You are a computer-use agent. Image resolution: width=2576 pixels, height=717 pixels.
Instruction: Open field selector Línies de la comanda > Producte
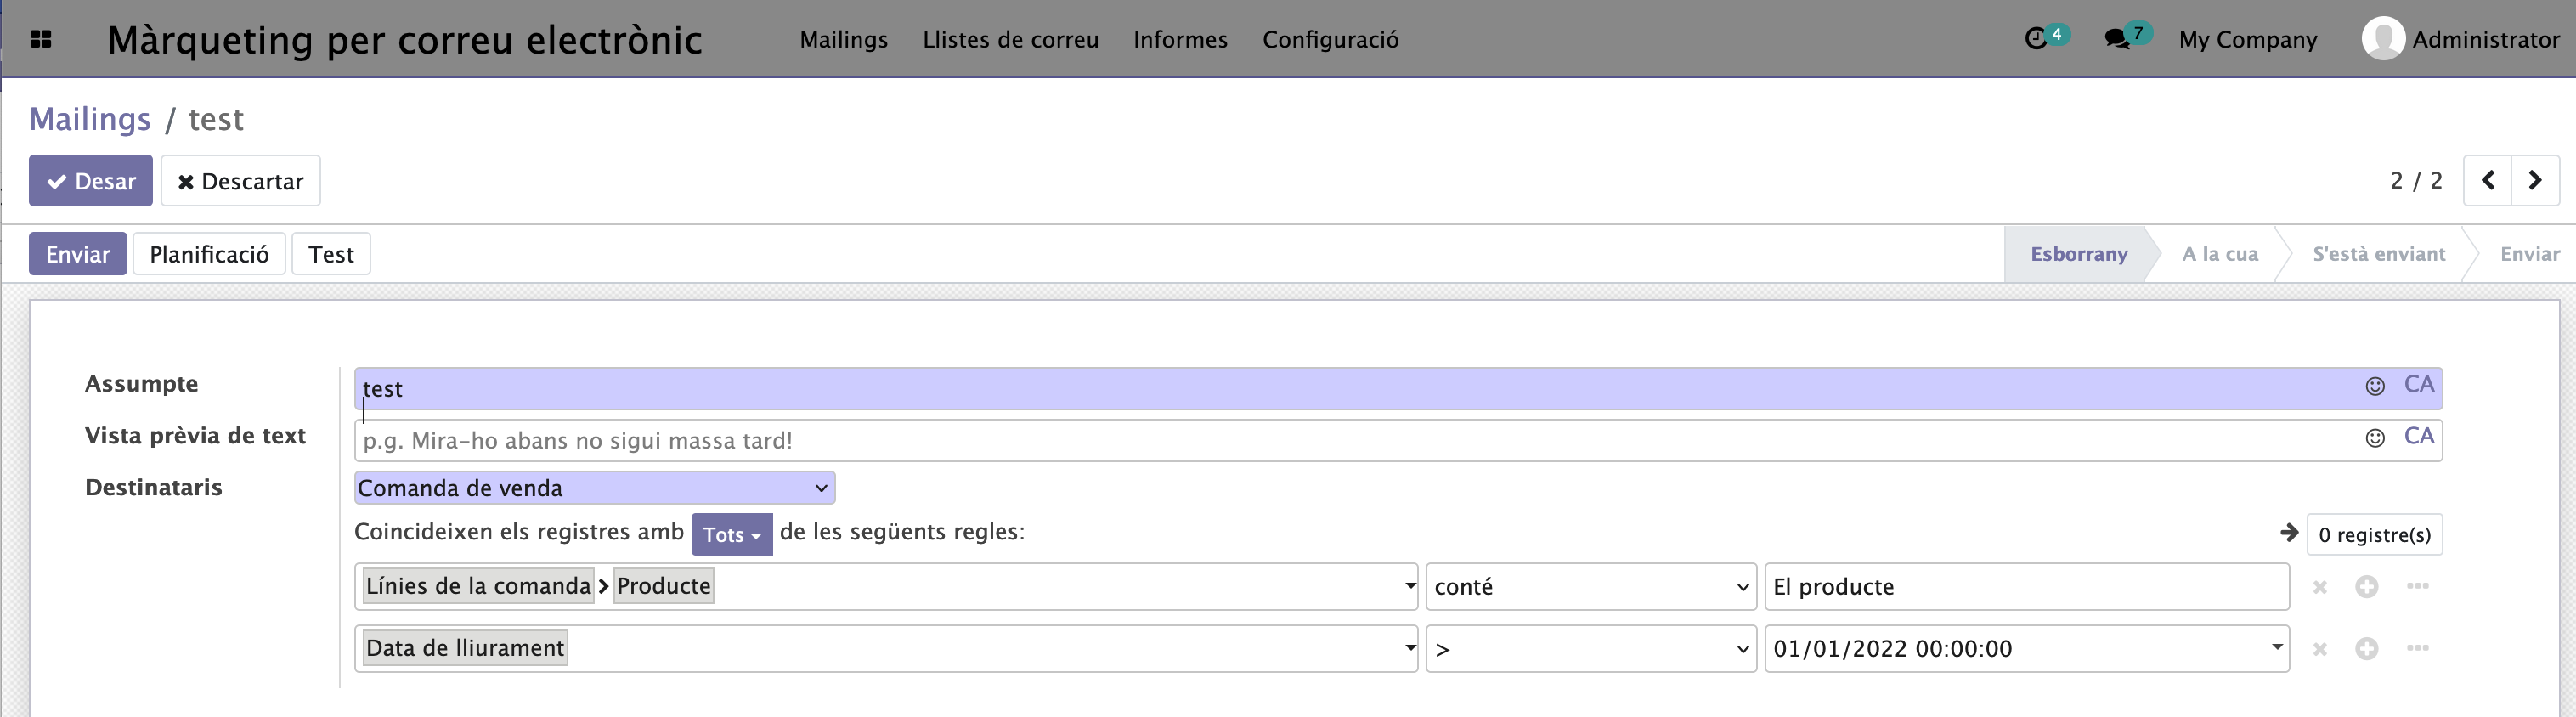pos(886,586)
